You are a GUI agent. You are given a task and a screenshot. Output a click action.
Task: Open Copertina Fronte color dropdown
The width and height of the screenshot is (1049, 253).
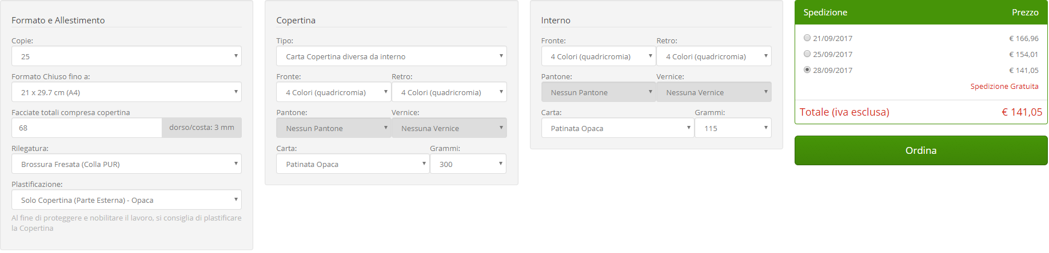tap(333, 92)
